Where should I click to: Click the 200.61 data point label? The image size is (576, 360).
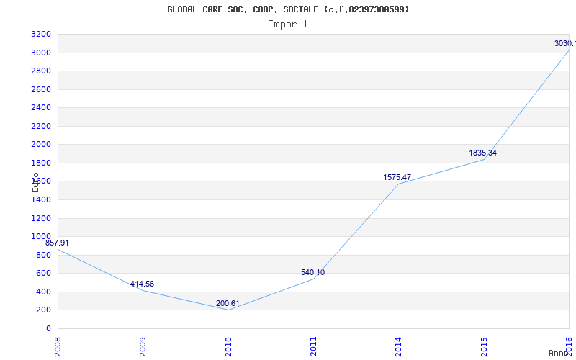[x=228, y=304]
